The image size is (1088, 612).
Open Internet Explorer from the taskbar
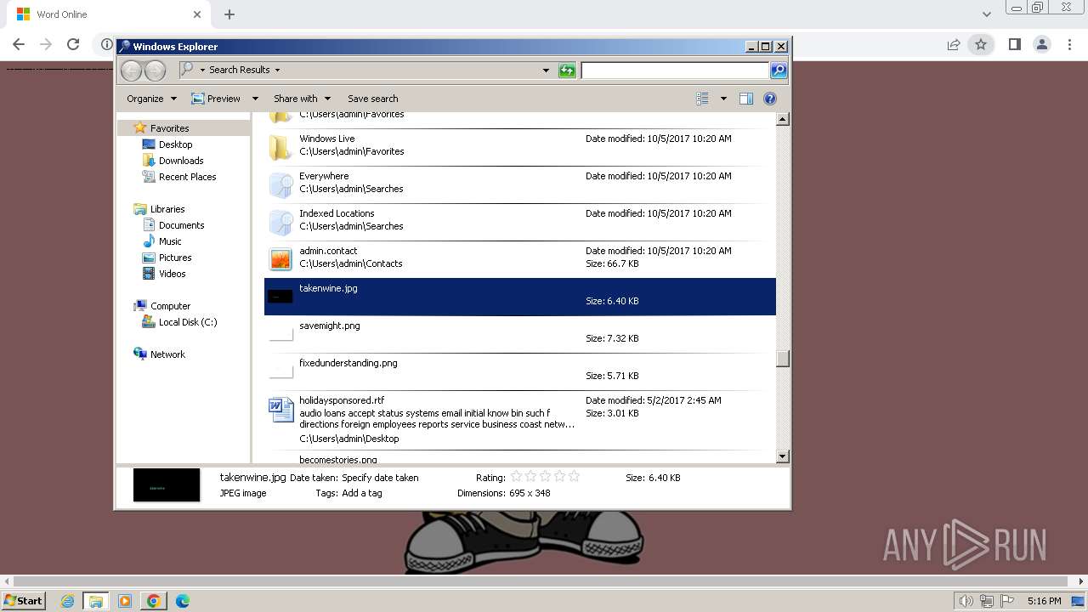coord(67,601)
